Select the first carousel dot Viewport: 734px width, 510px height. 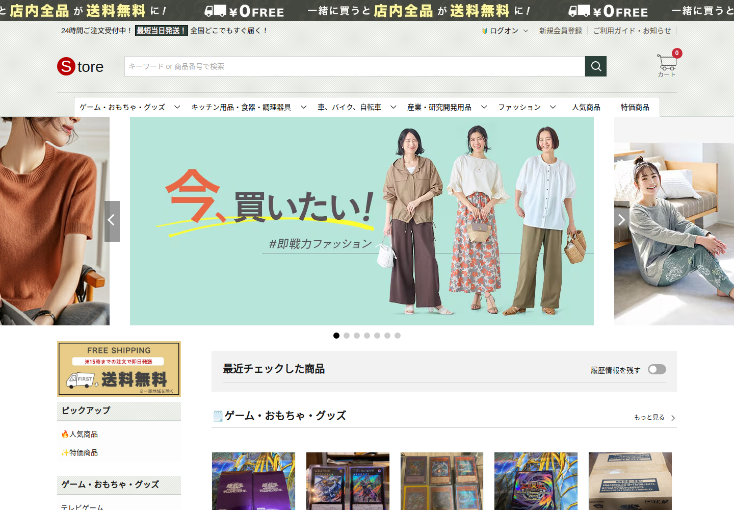coord(336,336)
